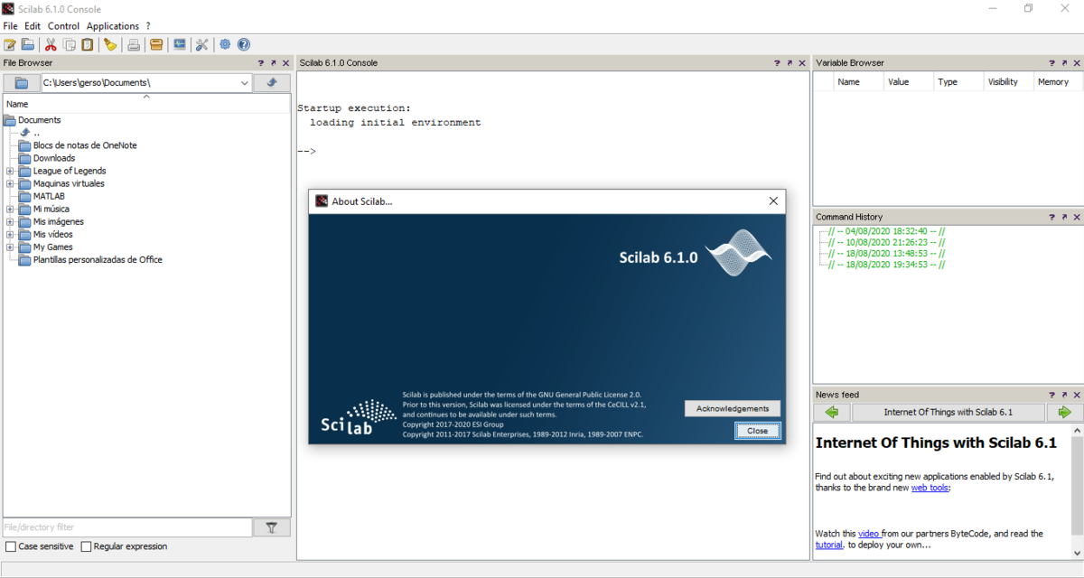The height and width of the screenshot is (578, 1084).
Task: Click the Cut scissors icon
Action: pos(51,44)
